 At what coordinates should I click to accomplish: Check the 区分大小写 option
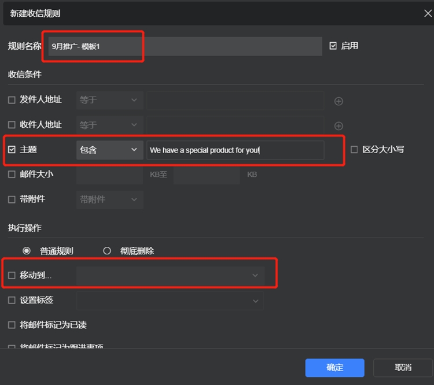coord(354,149)
